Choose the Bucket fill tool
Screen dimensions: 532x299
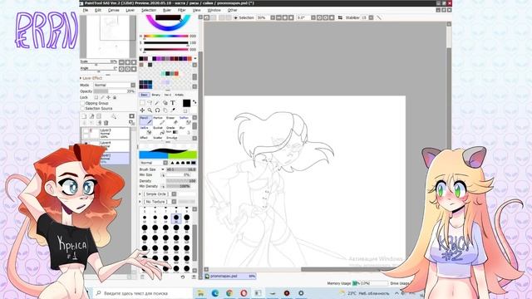159,130
